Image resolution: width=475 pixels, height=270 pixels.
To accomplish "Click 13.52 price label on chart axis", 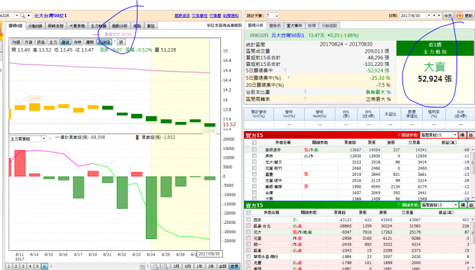I will pyautogui.click(x=230, y=124).
